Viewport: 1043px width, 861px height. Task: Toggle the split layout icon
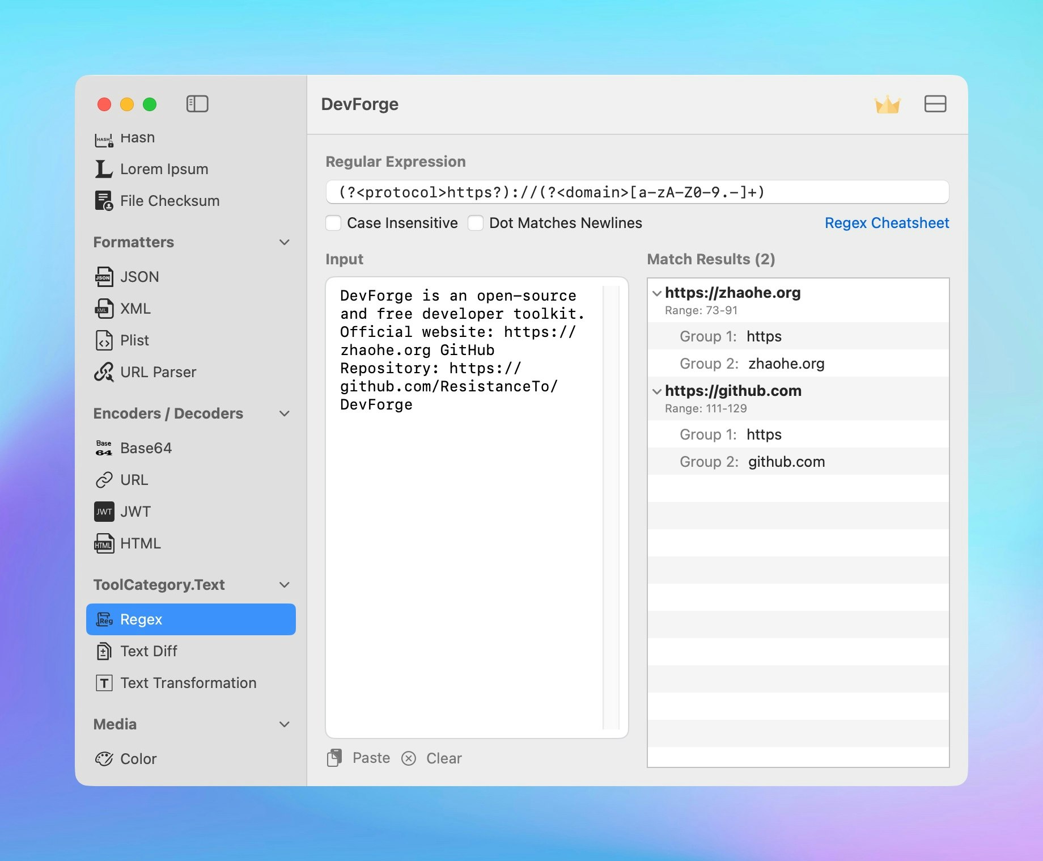935,104
